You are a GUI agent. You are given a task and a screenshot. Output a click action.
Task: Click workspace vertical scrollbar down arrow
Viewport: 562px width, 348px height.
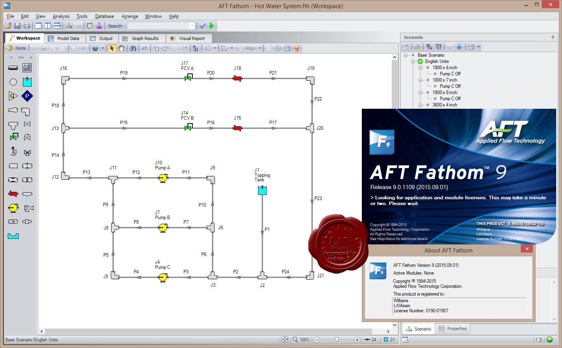(x=394, y=325)
